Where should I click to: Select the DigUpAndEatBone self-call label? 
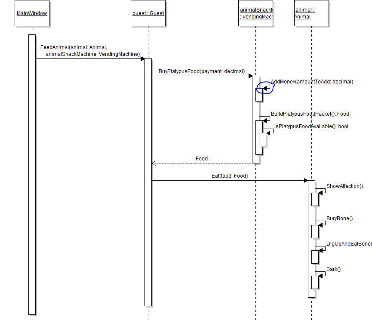click(348, 244)
